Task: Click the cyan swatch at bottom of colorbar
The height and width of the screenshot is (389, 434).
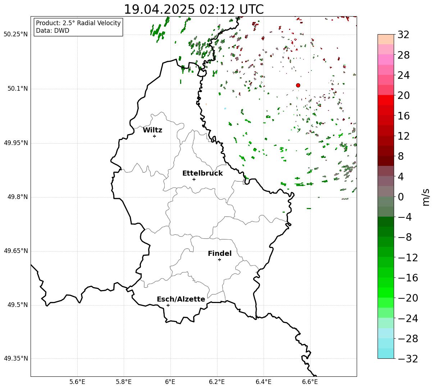Action: click(x=386, y=353)
